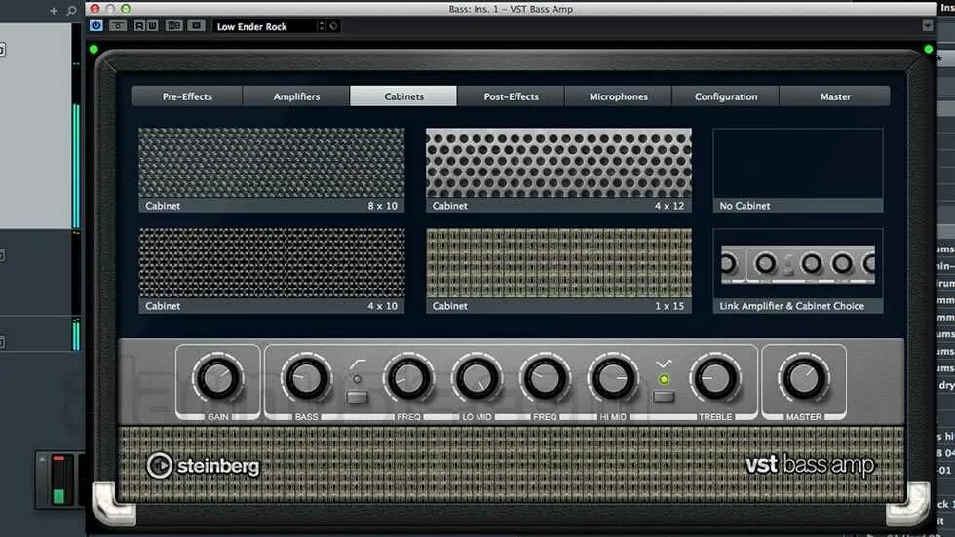Click the LO MID frequency knob
Screen dimensions: 955x537
(x=408, y=378)
